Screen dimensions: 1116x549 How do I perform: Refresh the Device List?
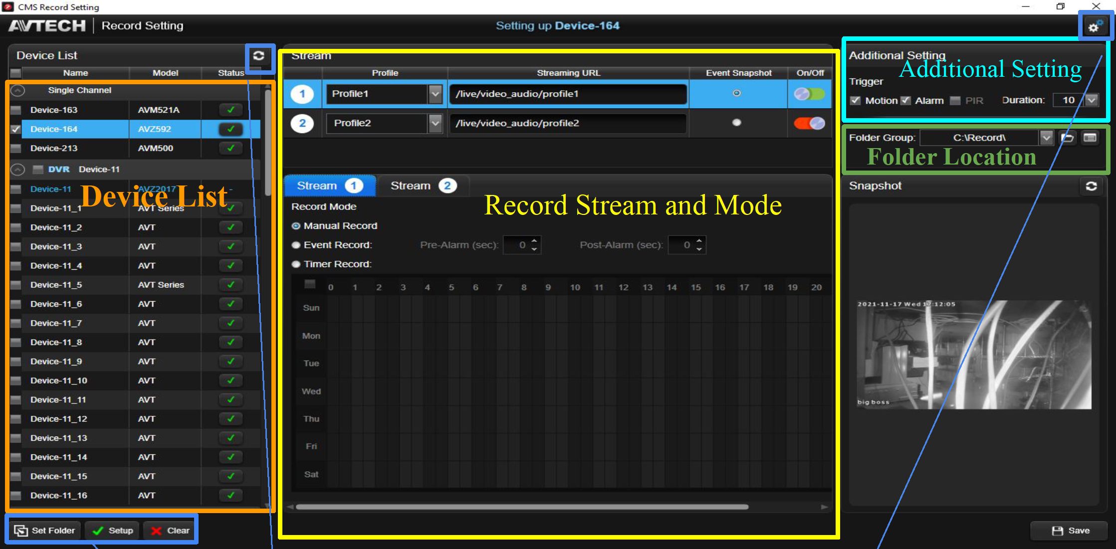click(x=258, y=56)
